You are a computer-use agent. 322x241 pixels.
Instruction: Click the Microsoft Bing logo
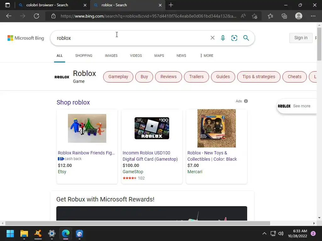click(26, 38)
